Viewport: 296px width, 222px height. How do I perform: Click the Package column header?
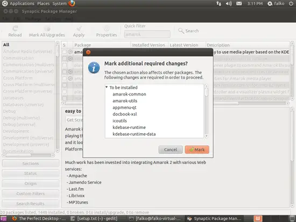pyautogui.click(x=102, y=45)
